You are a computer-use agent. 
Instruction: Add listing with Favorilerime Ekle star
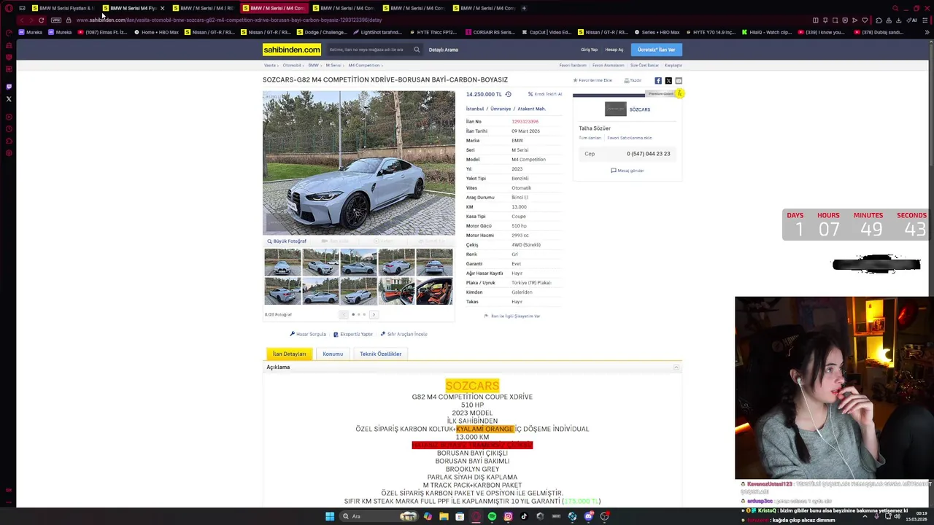[x=593, y=80]
